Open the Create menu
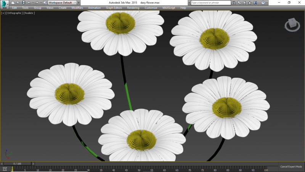This screenshot has height=172, width=305. coord(63,8)
